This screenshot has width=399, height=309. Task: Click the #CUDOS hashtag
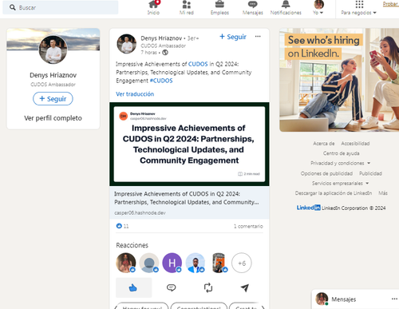(x=161, y=81)
